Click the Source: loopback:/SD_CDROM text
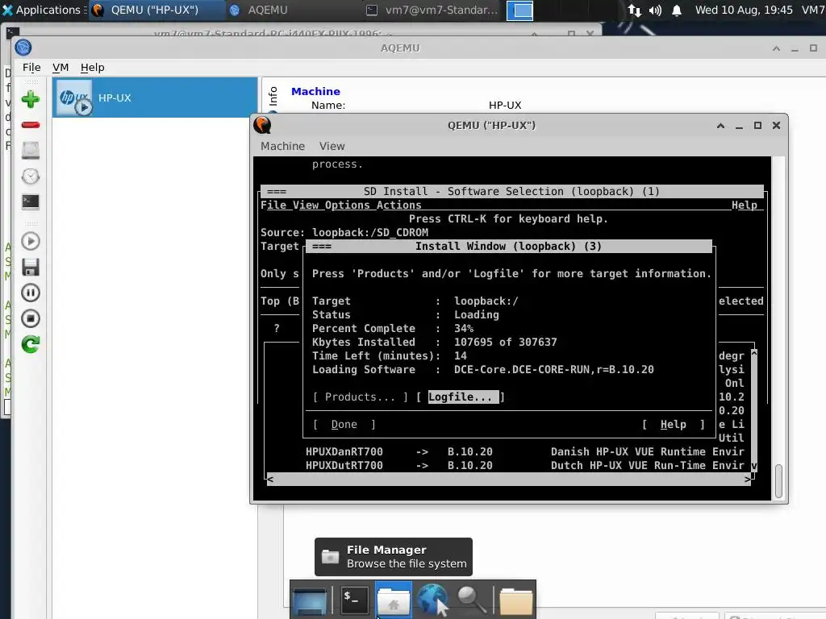The width and height of the screenshot is (826, 619). tap(344, 232)
